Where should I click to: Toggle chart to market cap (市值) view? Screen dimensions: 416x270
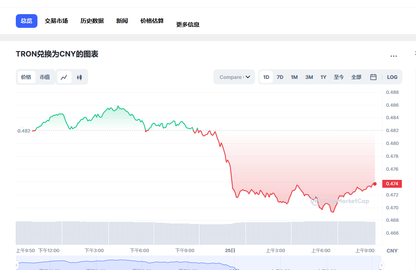pos(45,77)
